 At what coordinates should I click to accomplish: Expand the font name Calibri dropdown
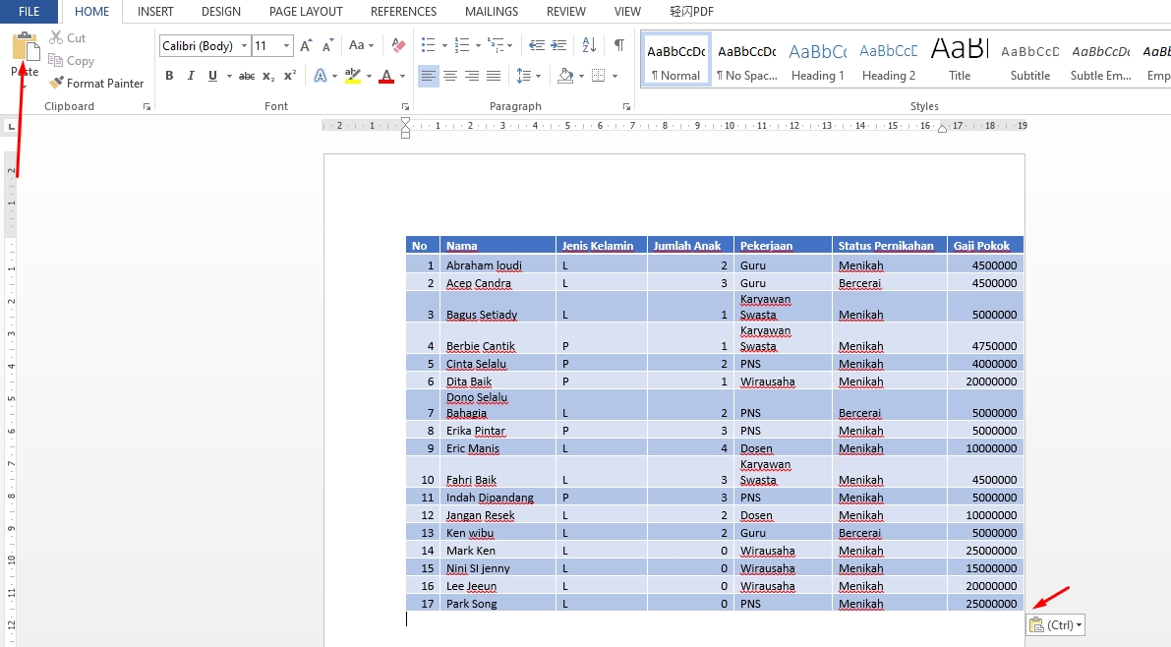click(x=244, y=46)
